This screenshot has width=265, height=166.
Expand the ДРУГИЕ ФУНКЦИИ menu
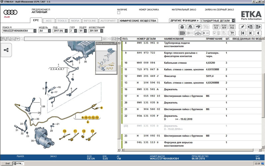click(185, 21)
